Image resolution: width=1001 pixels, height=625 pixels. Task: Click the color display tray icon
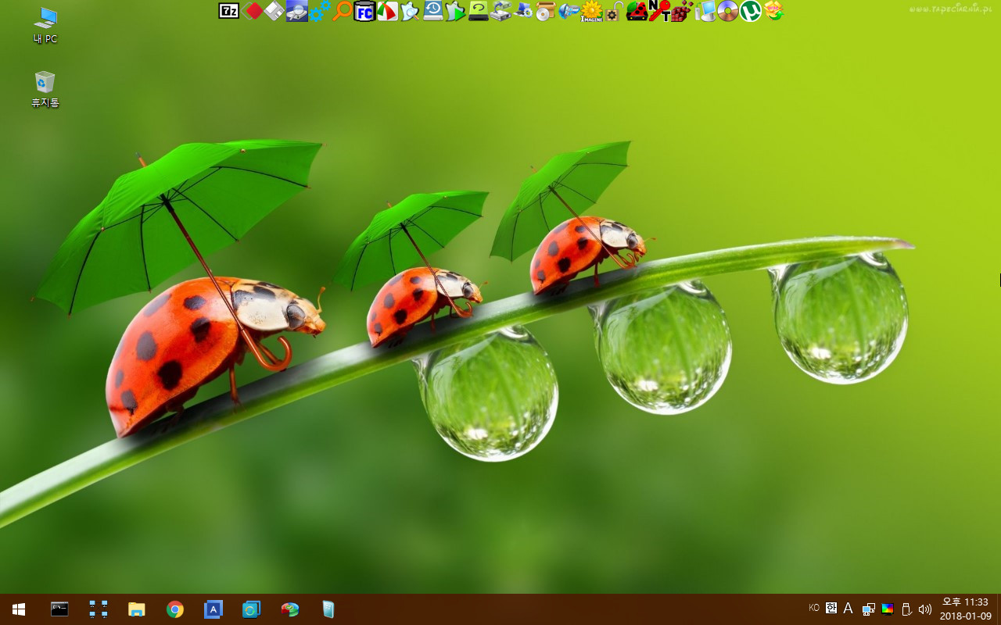888,609
